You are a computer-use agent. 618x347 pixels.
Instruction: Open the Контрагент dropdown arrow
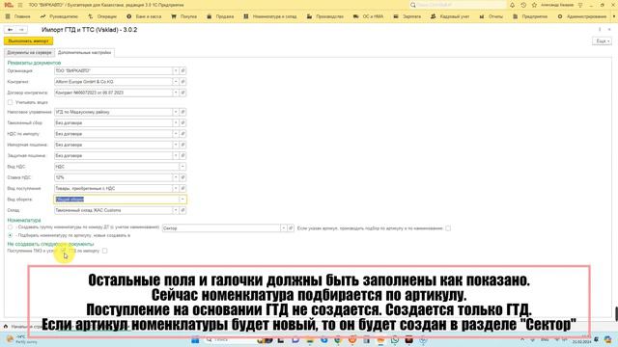[176, 81]
